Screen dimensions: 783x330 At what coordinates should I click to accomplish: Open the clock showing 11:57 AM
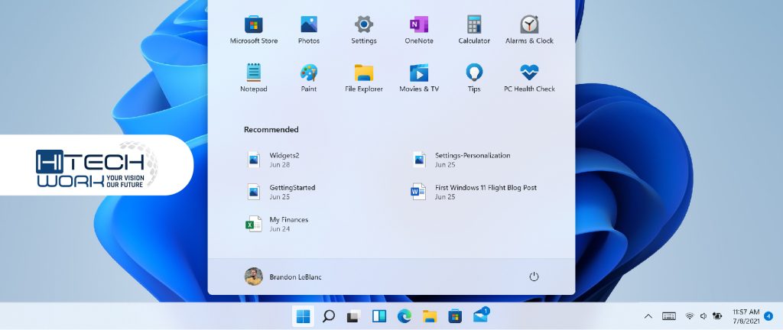[746, 316]
